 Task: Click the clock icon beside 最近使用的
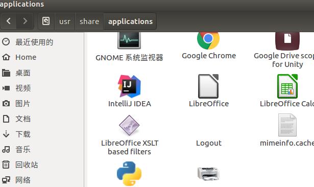(6, 42)
